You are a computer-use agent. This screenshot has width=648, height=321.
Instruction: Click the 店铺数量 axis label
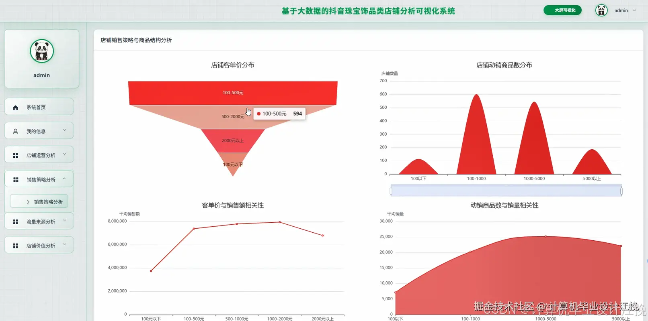390,73
